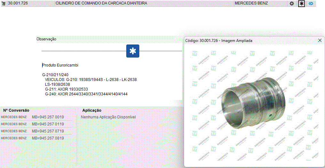Click the Nº Conversão column header
This screenshot has height=168, width=325.
[x=16, y=110]
